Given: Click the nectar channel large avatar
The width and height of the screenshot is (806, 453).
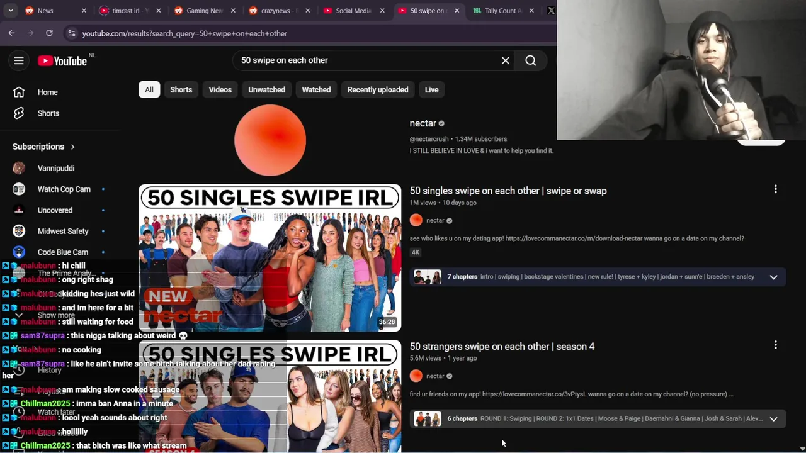Looking at the screenshot, I should point(270,140).
